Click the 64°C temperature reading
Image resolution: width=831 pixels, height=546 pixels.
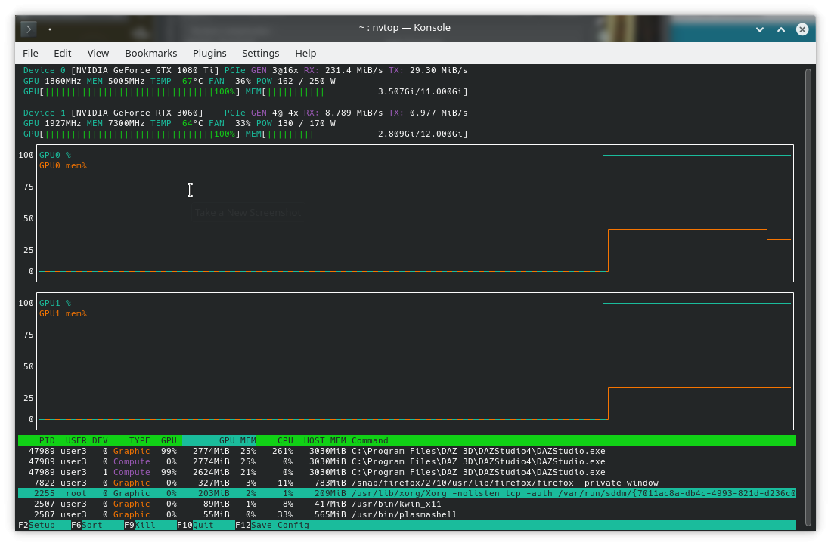(x=192, y=123)
